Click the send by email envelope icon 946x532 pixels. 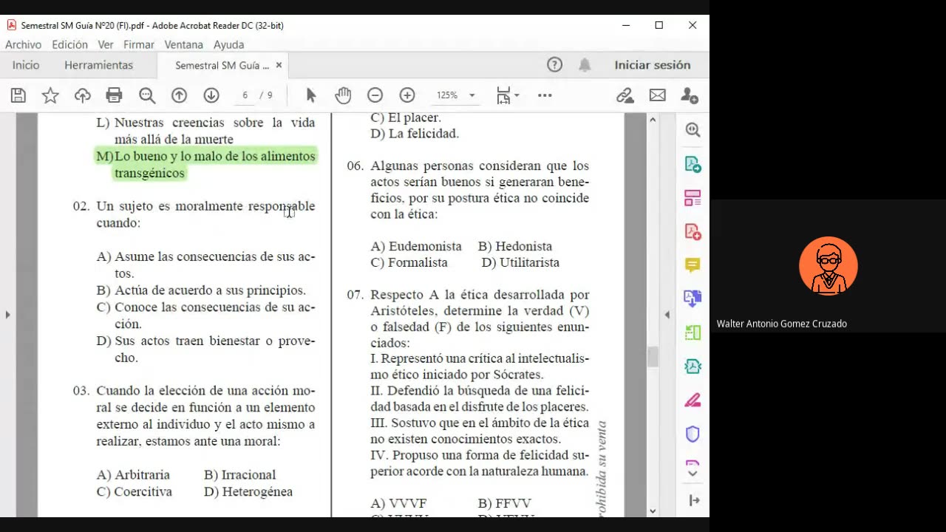[x=657, y=95]
